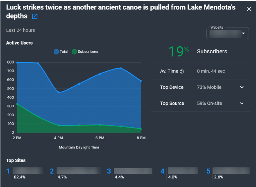Click the 4 PM Total data point
The width and height of the screenshot is (256, 187).
click(x=59, y=92)
